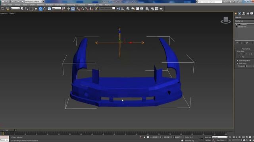Toggle the 3D Snaps icon

point(78,9)
